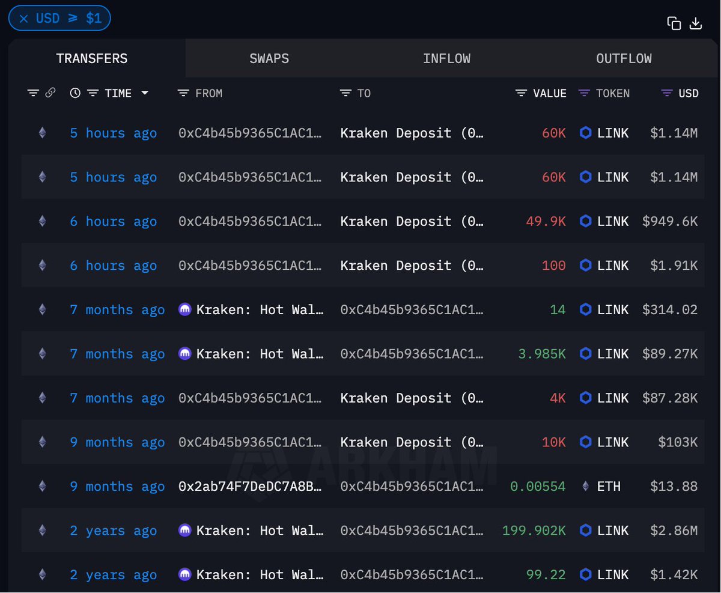
Task: Click the $1.42K USD amount
Action: 674,574
